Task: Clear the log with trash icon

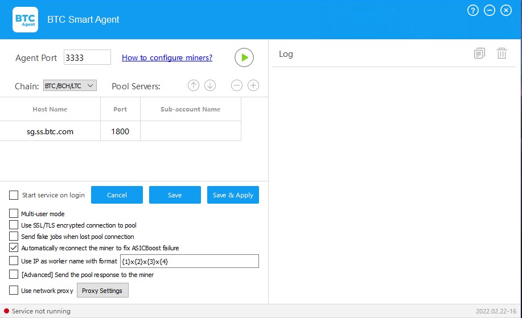Action: (x=502, y=53)
